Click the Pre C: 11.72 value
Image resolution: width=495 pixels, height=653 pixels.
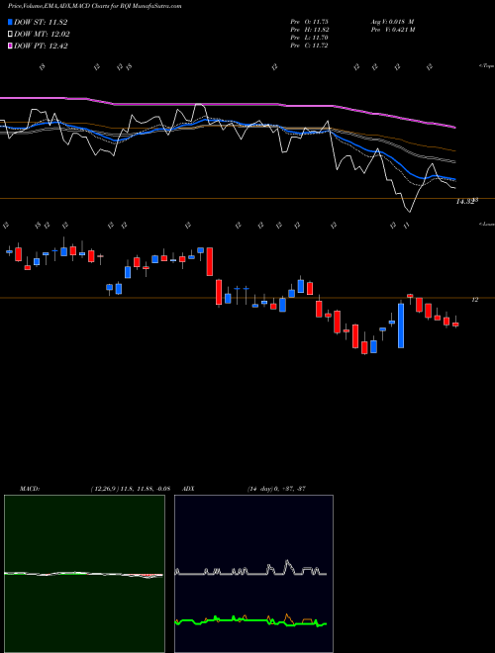click(x=310, y=46)
